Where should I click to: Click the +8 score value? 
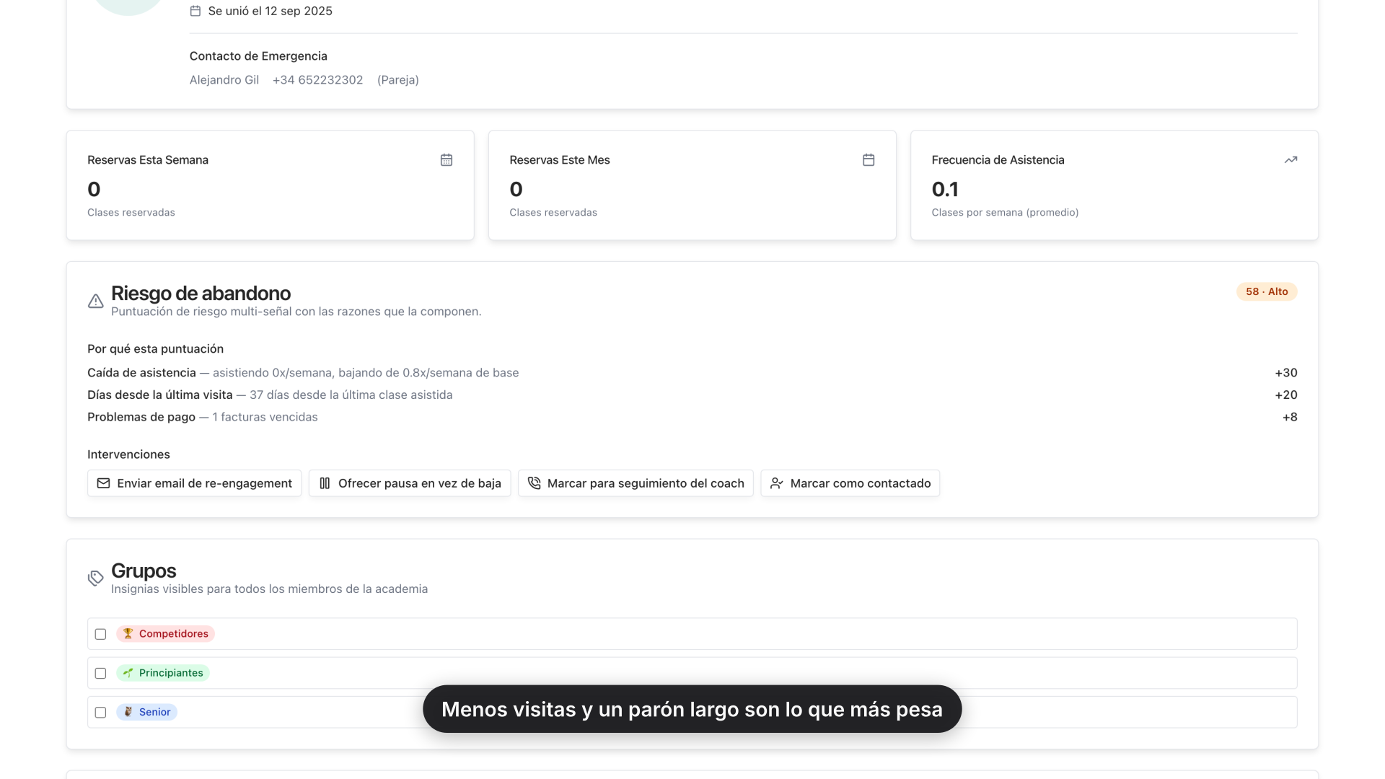[1290, 417]
